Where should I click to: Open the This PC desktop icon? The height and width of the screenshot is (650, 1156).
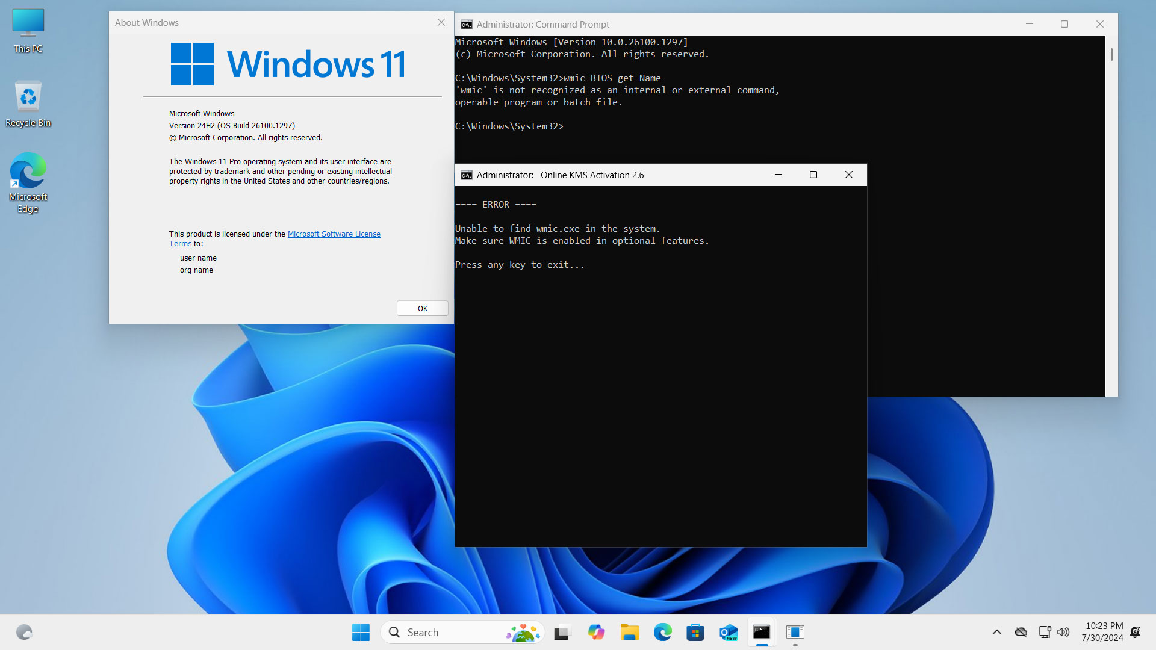point(28,31)
